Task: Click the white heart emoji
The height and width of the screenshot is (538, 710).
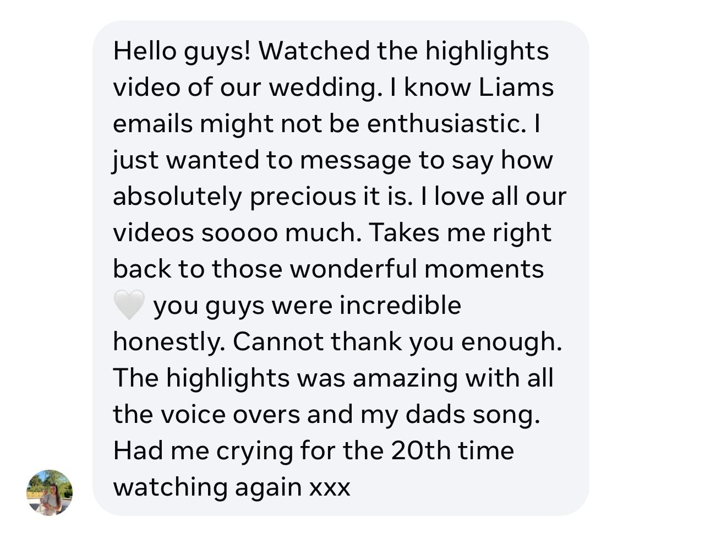Action: [129, 305]
